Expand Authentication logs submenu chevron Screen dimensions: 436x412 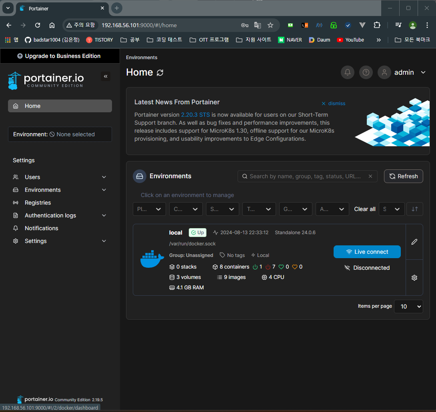coord(104,215)
